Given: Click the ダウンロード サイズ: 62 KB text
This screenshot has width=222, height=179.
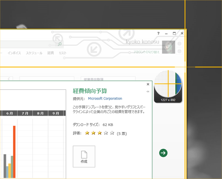Looking at the screenshot, I should pyautogui.click(x=93, y=124).
